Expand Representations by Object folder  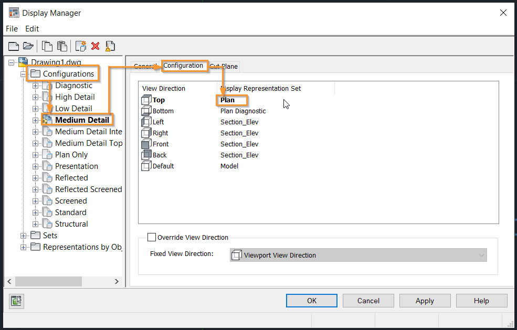click(x=23, y=247)
